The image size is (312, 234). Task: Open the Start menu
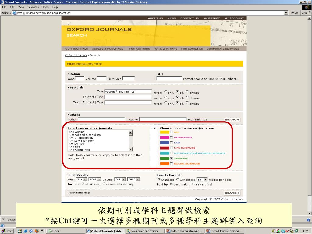[x=7, y=231]
